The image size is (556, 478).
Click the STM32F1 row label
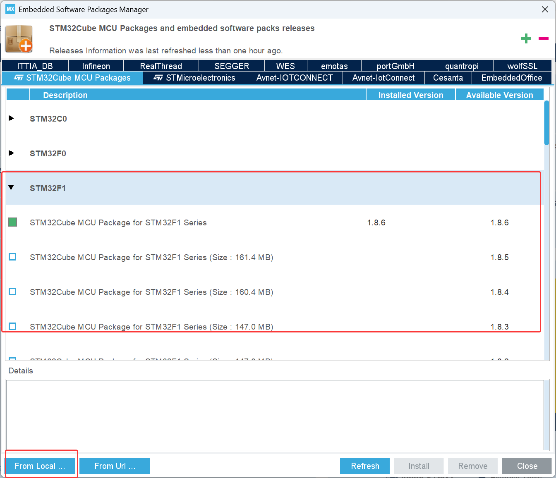tap(48, 188)
